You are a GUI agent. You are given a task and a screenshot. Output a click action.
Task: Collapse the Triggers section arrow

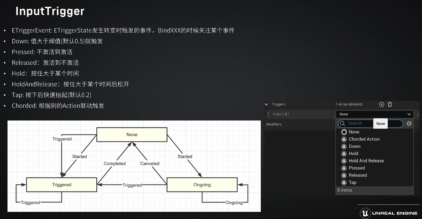pyautogui.click(x=266, y=104)
